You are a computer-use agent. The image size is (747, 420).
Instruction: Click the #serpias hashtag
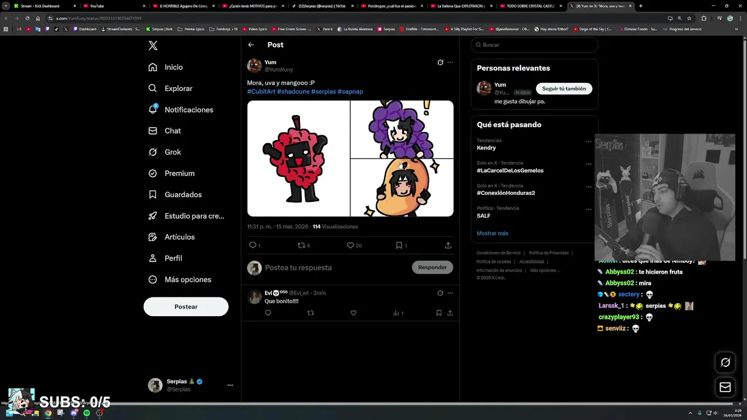tap(323, 92)
